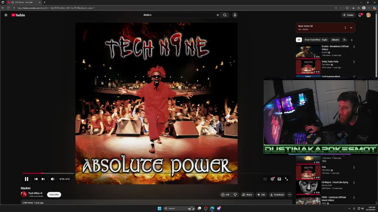Open options for Lil Wayne video

pos(354,183)
